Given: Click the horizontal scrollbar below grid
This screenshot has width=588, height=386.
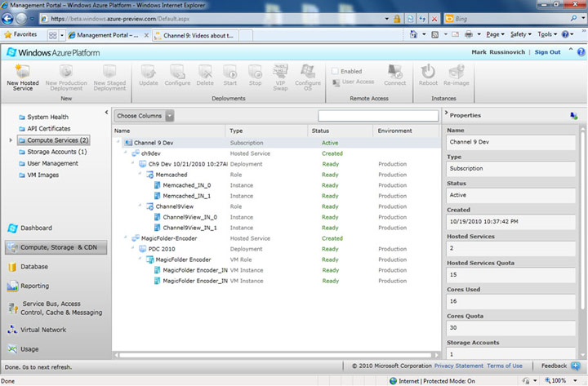Looking at the screenshot, I should (276, 354).
